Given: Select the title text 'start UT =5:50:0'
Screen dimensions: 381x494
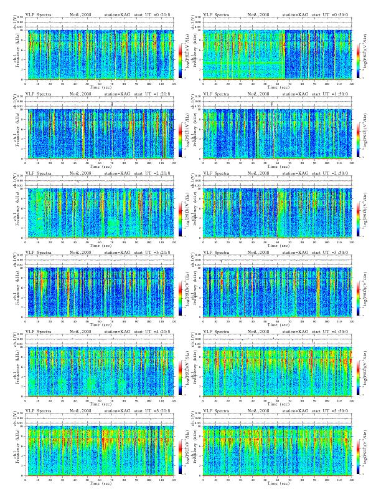Looking at the screenshot, I should point(330,411).
